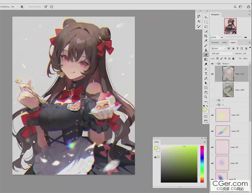Lock transparent pixels
This screenshot has height=193, width=252.
tap(217, 58)
